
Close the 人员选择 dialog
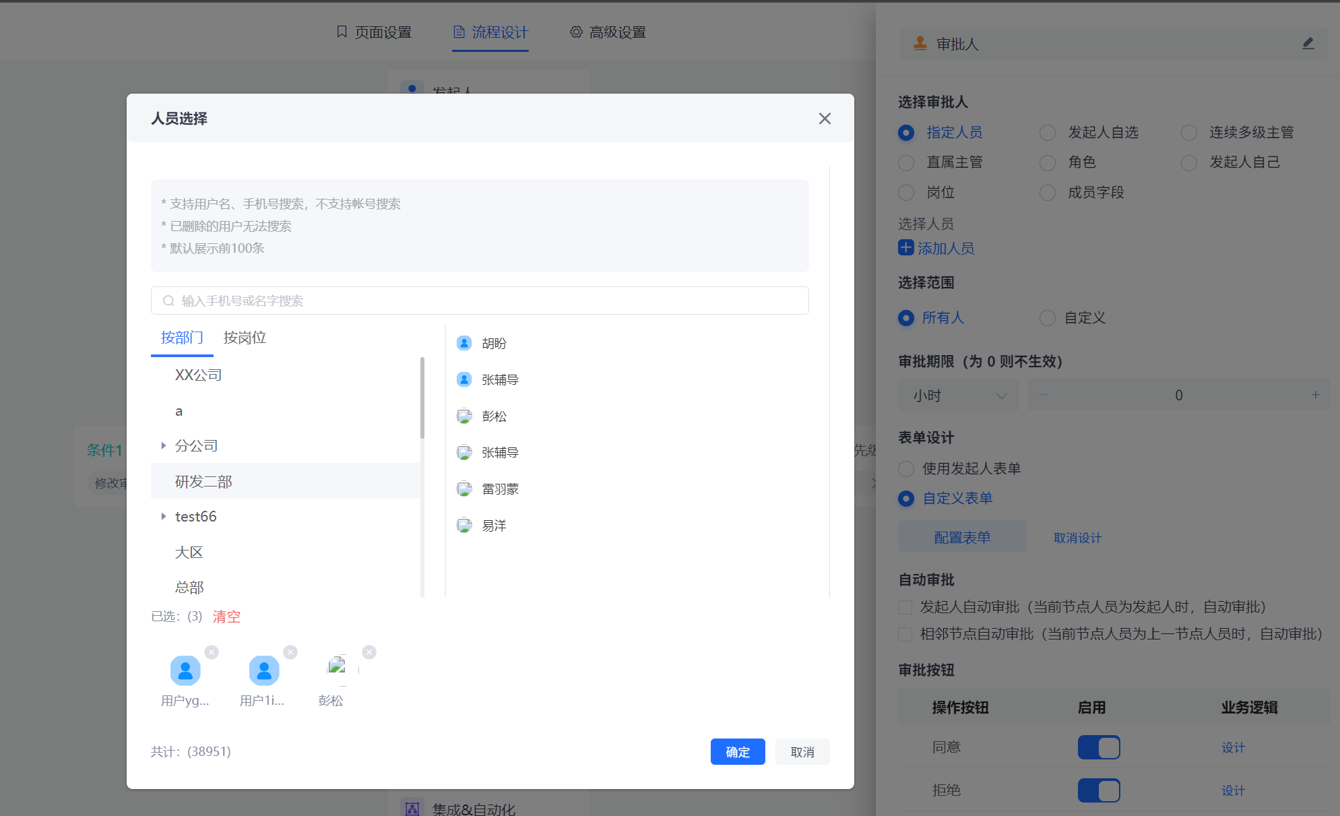[825, 119]
